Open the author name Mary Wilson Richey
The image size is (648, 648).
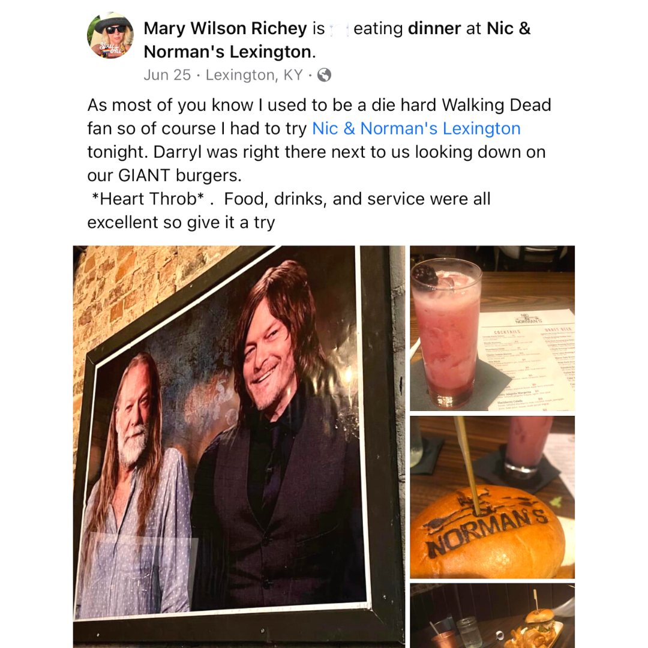[x=225, y=28]
